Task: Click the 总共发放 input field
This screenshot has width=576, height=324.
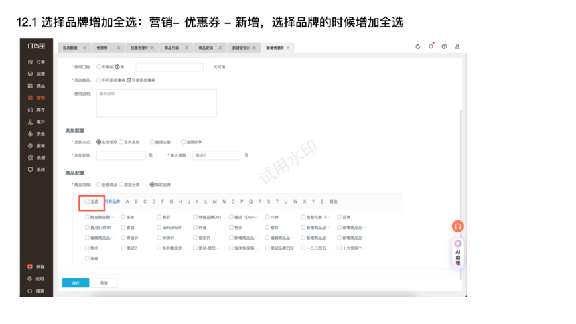Action: [x=121, y=155]
